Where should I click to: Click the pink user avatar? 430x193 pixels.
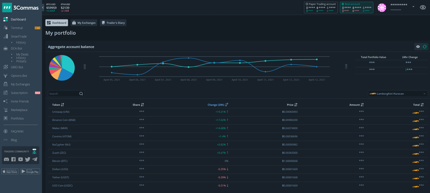point(382,8)
